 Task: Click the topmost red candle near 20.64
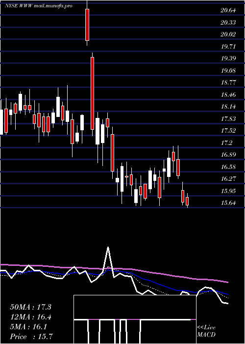coord(87,25)
